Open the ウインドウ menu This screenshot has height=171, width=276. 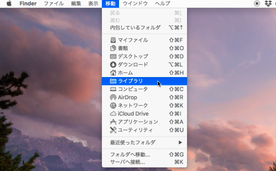(x=135, y=4)
